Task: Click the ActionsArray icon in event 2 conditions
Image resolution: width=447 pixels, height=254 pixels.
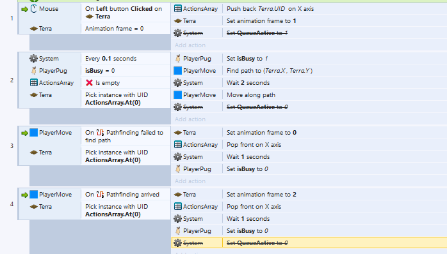Action: coord(34,83)
